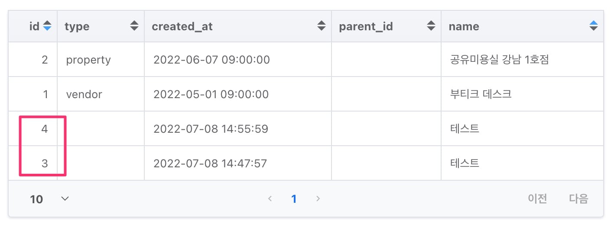611x230 pixels.
Task: Select the 10 rows-per-page value
Action: pos(36,199)
